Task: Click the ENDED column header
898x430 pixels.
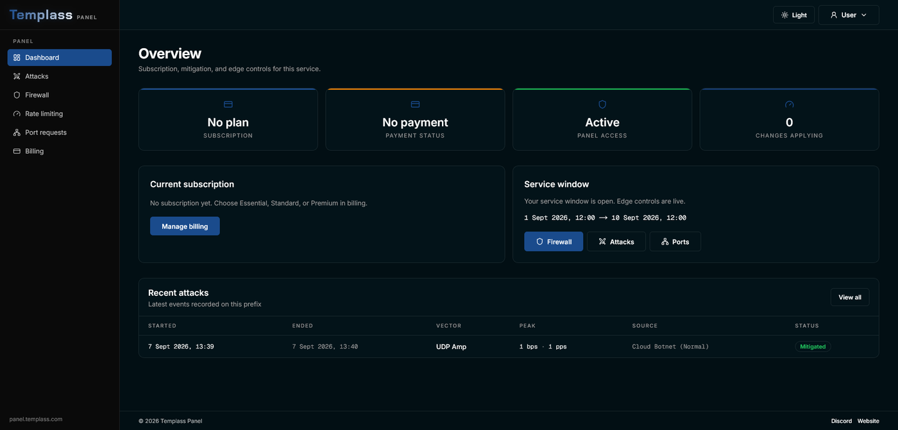Action: tap(303, 326)
